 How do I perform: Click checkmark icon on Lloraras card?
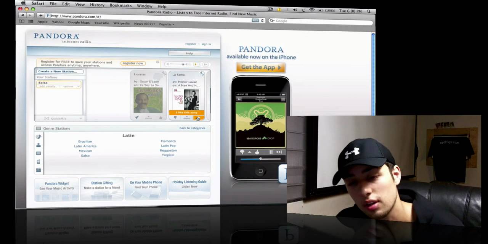pyautogui.click(x=137, y=117)
